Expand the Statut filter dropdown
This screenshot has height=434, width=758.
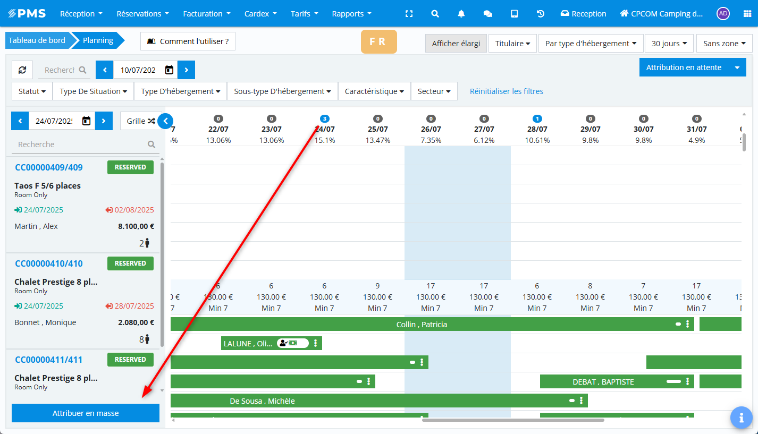[x=32, y=91]
